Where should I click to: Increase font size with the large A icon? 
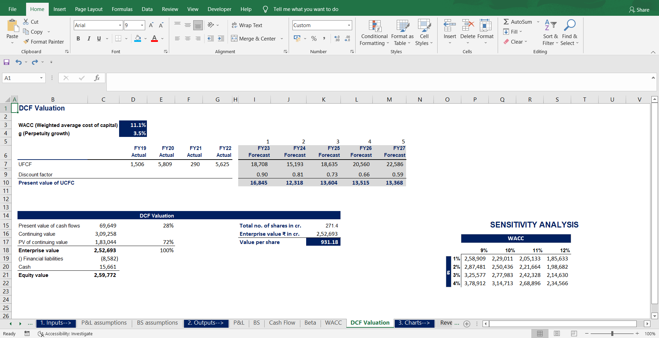point(151,25)
